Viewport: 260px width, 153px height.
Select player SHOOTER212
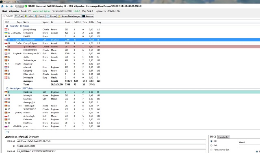tap(30, 109)
